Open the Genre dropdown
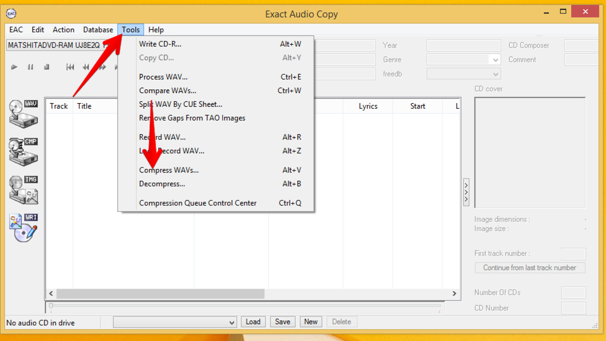The height and width of the screenshot is (341, 606). tap(495, 59)
